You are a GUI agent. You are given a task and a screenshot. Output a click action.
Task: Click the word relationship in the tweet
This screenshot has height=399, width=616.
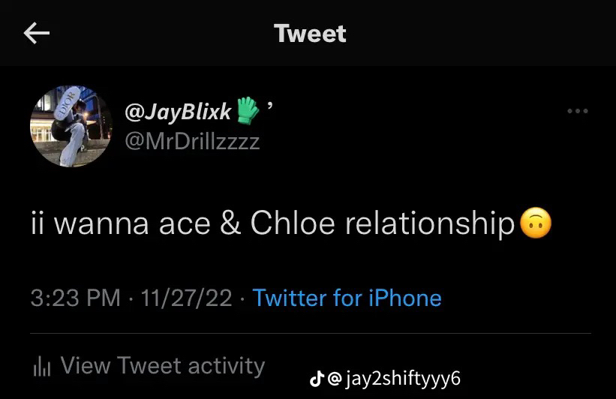(x=430, y=223)
